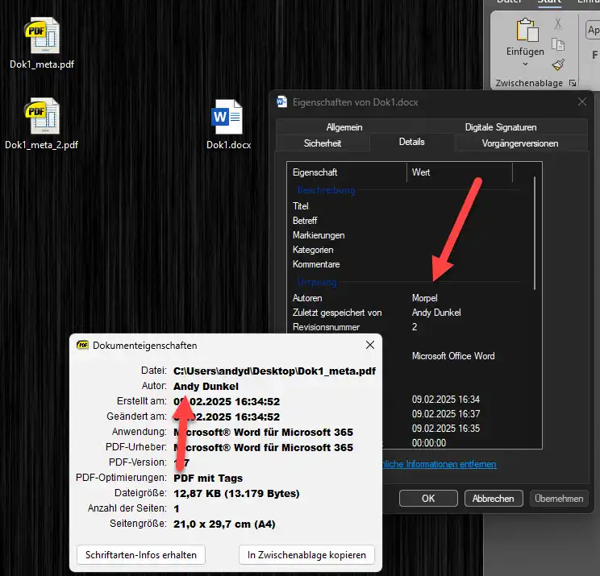
Task: Close the Dokumenteigenschaften dialog
Action: point(369,345)
